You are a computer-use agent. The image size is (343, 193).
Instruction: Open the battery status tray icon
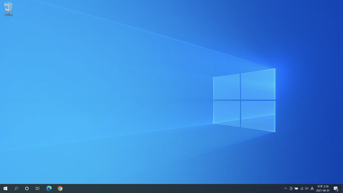tap(296, 188)
